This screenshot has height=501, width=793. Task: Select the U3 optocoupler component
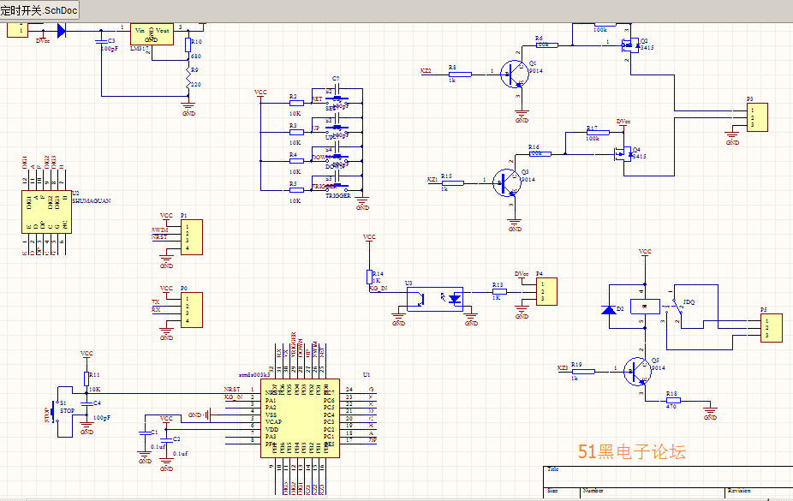434,298
